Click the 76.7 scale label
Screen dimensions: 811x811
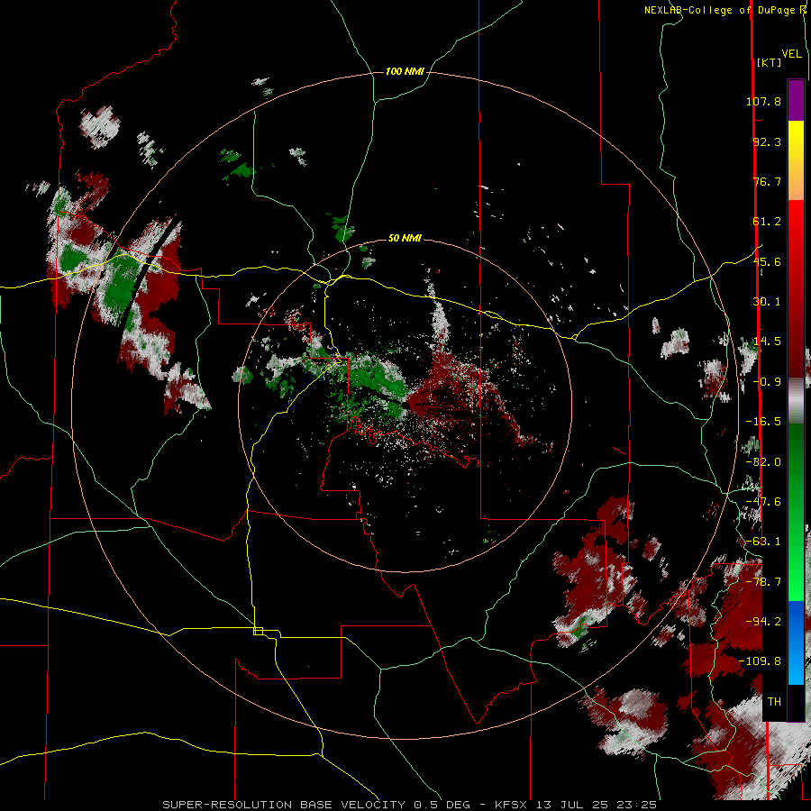[x=767, y=181]
